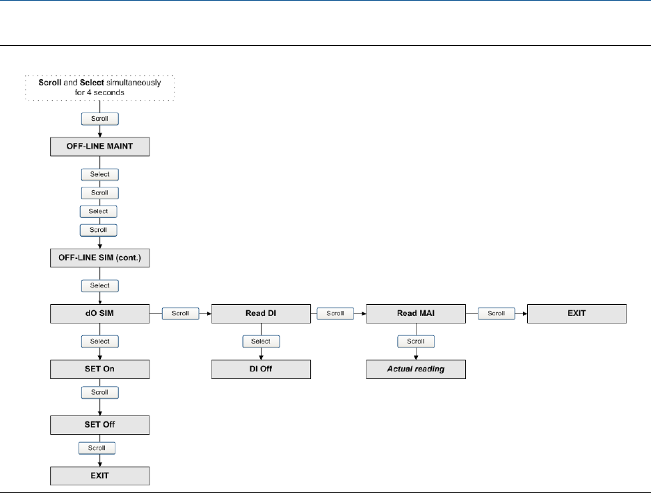Click the SET Off box
Viewport: 651px width, 493px height.
tap(100, 423)
